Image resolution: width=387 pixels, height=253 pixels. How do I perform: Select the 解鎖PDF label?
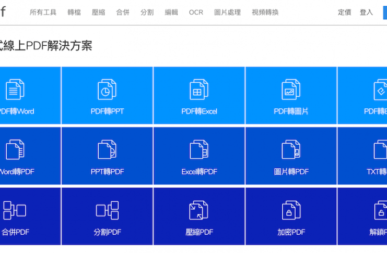[378, 232]
